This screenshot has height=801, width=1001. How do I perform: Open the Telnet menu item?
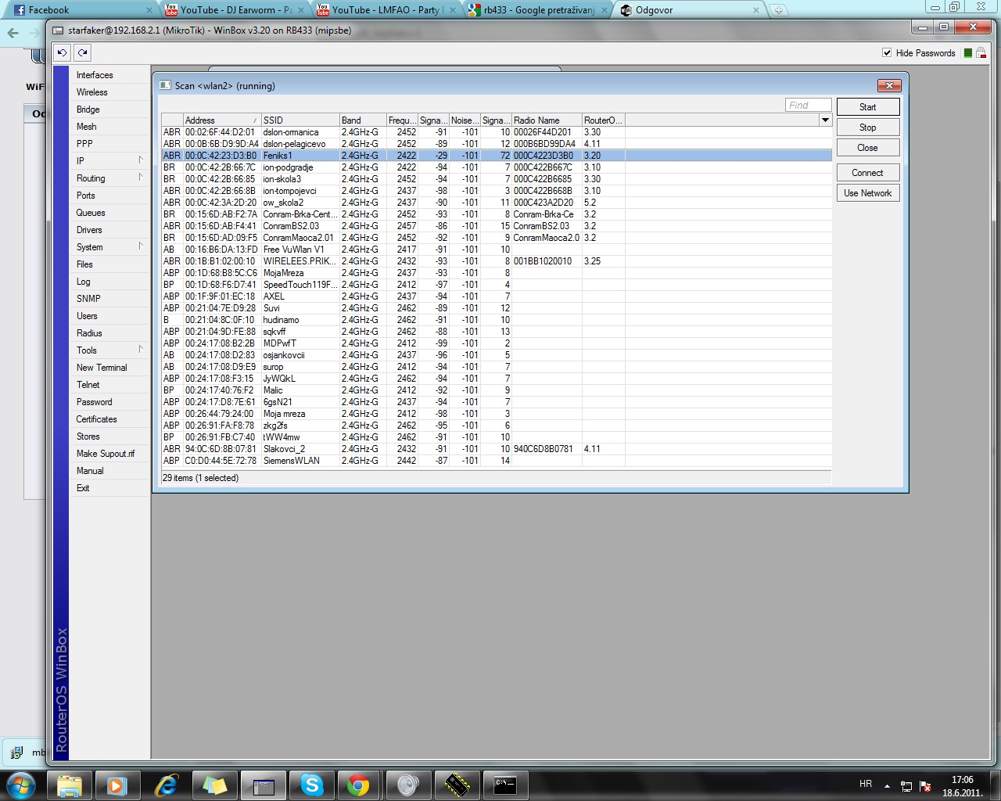click(88, 385)
